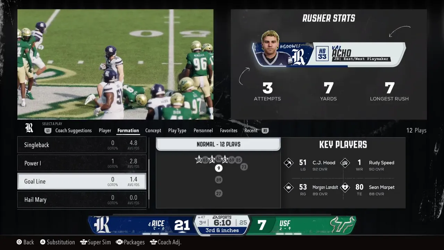Click the JR East/West Playmaker label
Image resolution: width=444 pixels, height=250 pixels.
[x=361, y=59]
